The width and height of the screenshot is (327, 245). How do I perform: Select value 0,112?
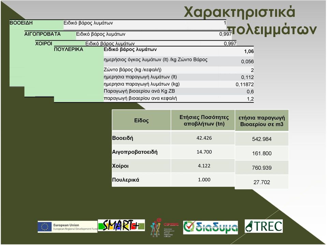pyautogui.click(x=248, y=77)
